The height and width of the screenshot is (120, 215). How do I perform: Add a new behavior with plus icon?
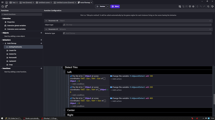(41, 40)
